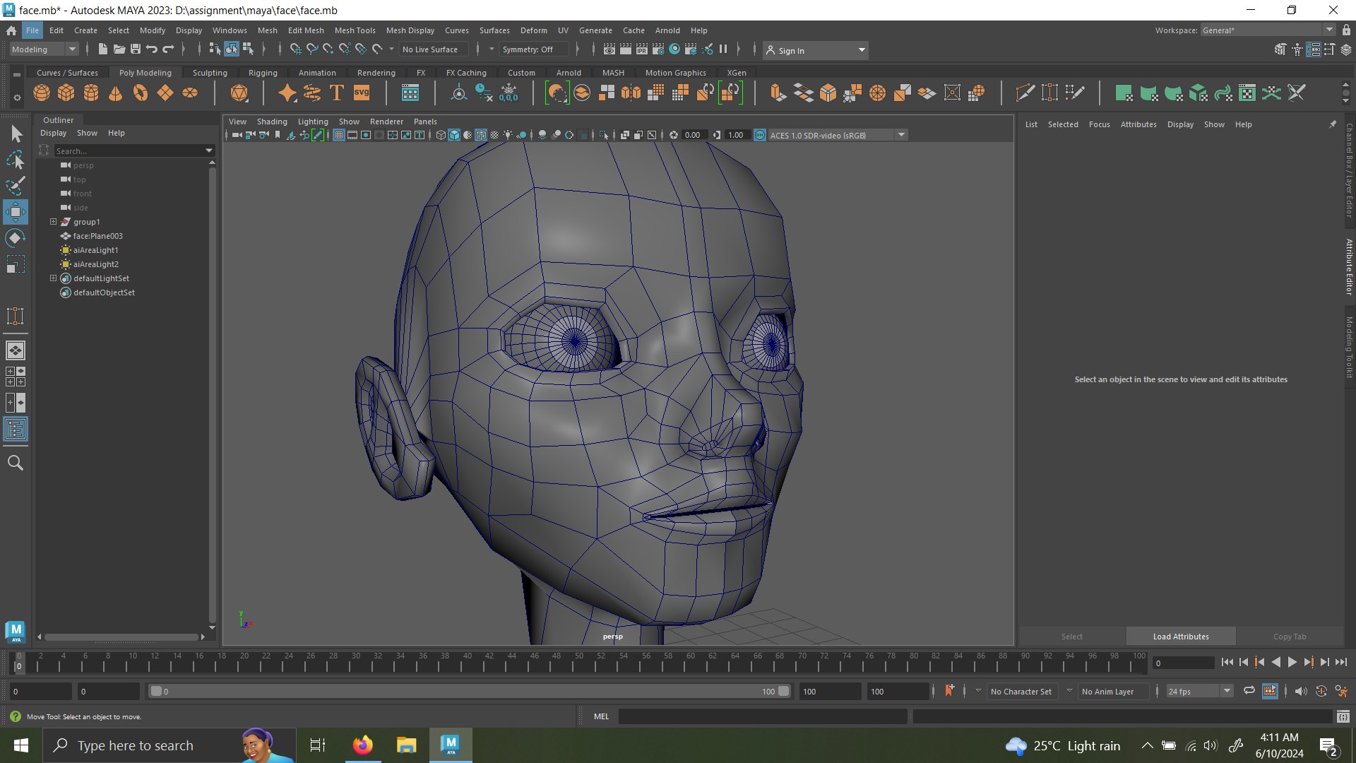Expand the group1 node in Outliner
1356x763 pixels.
pyautogui.click(x=53, y=222)
